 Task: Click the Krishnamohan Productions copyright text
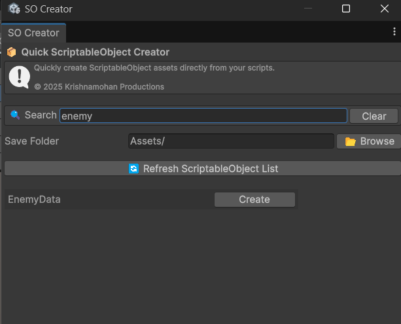click(x=99, y=86)
